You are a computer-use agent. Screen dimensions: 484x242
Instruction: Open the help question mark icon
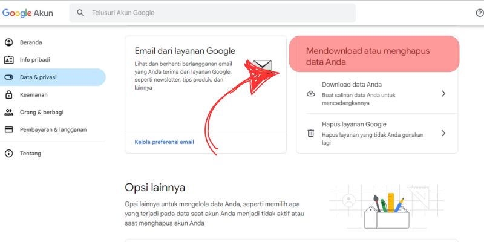[480, 13]
